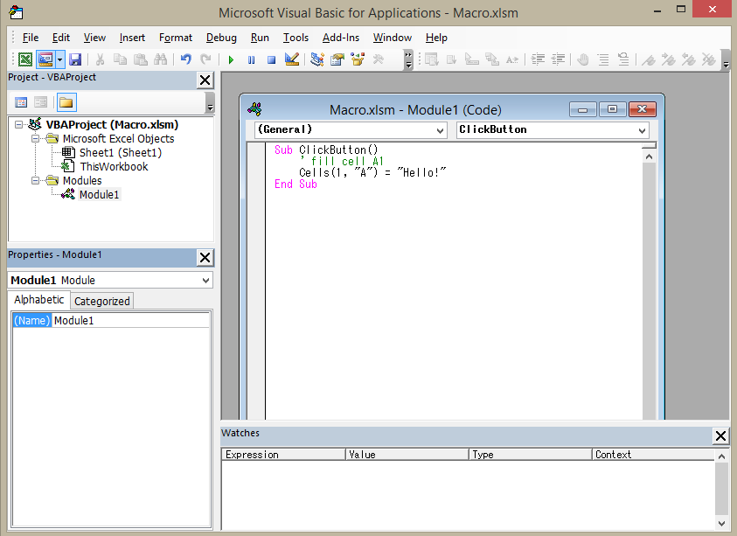Open the File menu
The height and width of the screenshot is (536, 737).
click(x=31, y=38)
